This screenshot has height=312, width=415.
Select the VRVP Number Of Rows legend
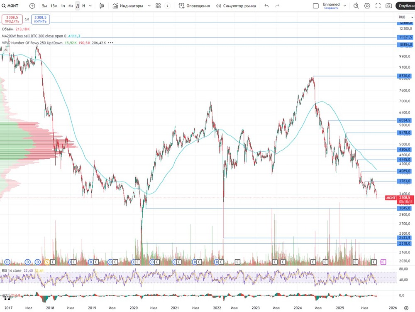pos(32,43)
